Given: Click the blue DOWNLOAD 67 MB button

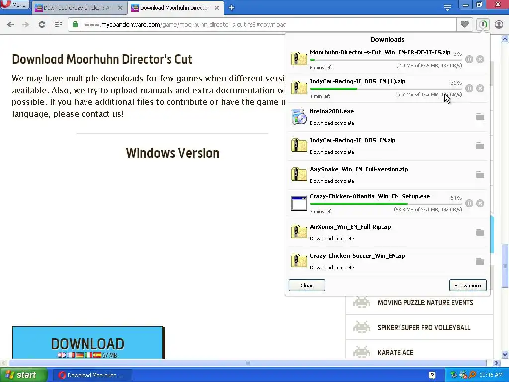Looking at the screenshot, I should (88, 342).
